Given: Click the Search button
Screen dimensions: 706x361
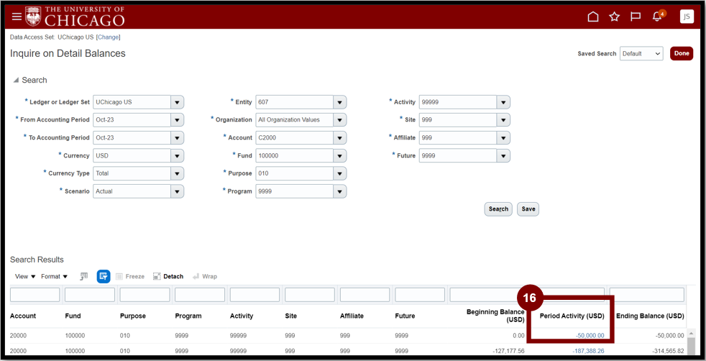Looking at the screenshot, I should click(x=498, y=209).
